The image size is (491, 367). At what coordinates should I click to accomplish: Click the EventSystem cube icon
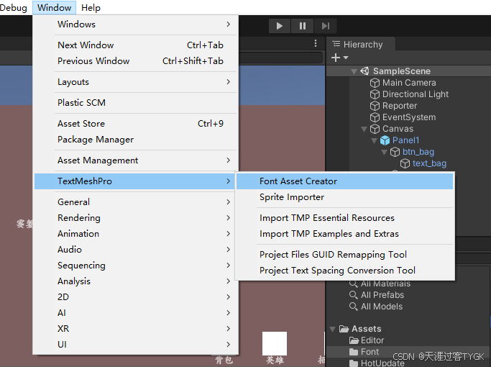click(375, 117)
